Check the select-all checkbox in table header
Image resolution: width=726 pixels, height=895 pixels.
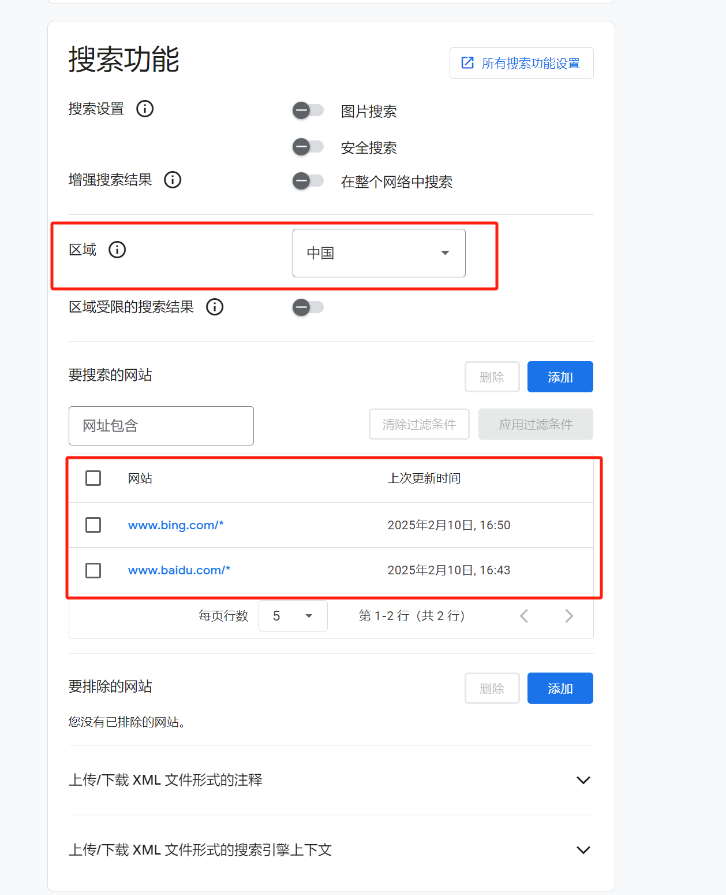point(93,478)
